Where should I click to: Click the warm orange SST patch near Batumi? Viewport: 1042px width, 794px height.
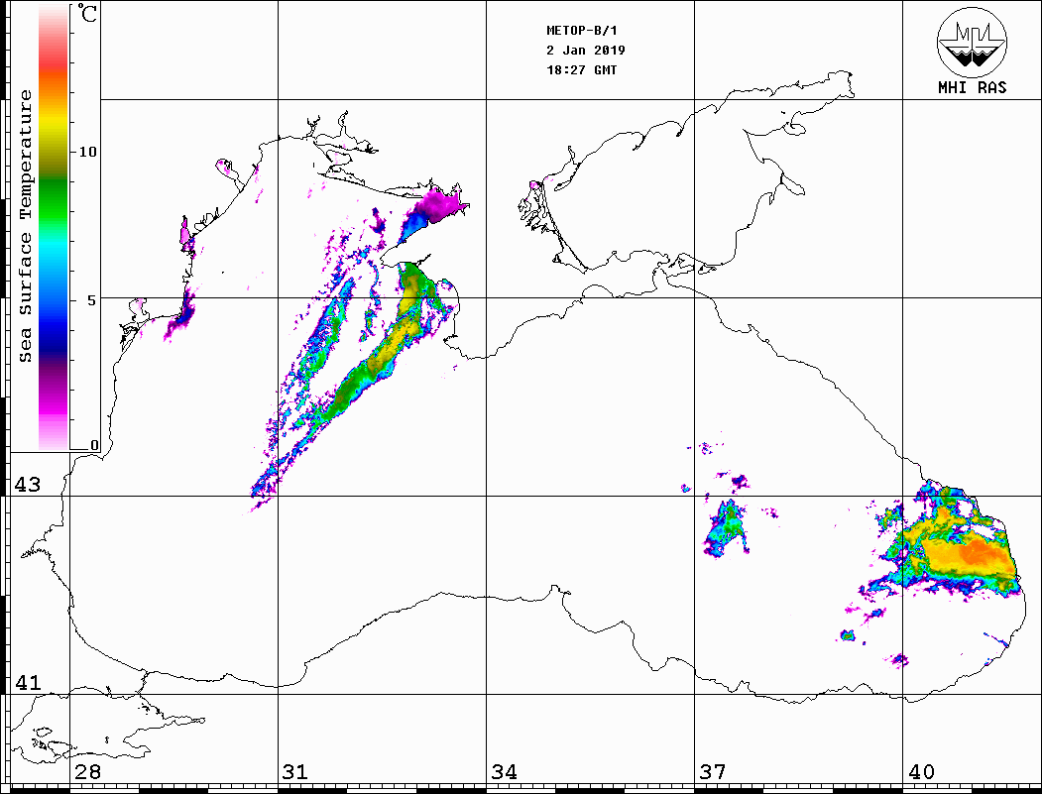(971, 555)
